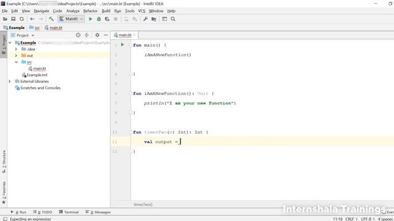Click the Collapse All icon in Project panel

87,36
